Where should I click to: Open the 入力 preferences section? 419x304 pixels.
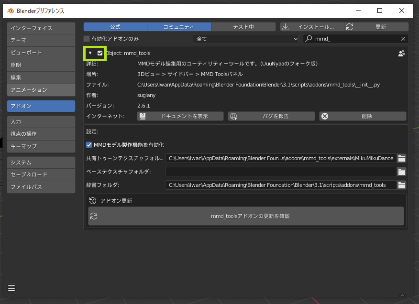(41, 122)
